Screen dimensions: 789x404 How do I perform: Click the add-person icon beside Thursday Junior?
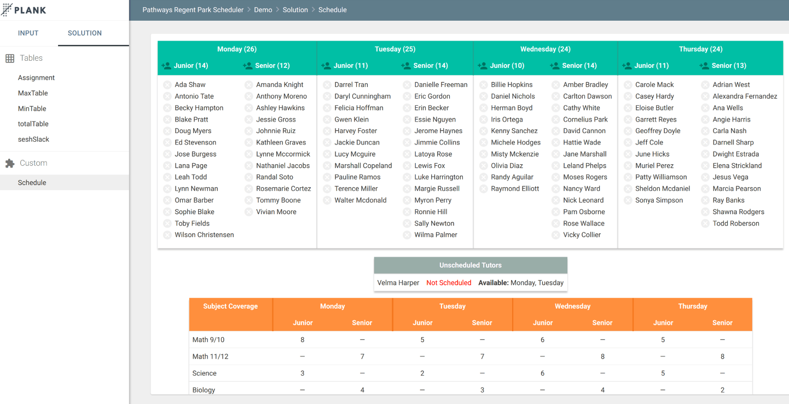[x=627, y=66]
